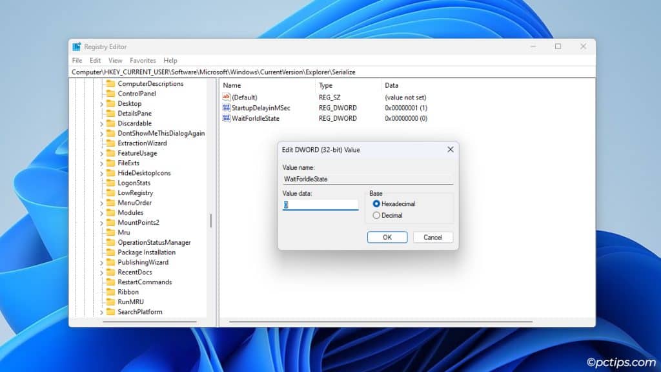Click the REG_DWORD icon beside StartupDelayInMSec
The image size is (661, 372).
click(x=227, y=108)
